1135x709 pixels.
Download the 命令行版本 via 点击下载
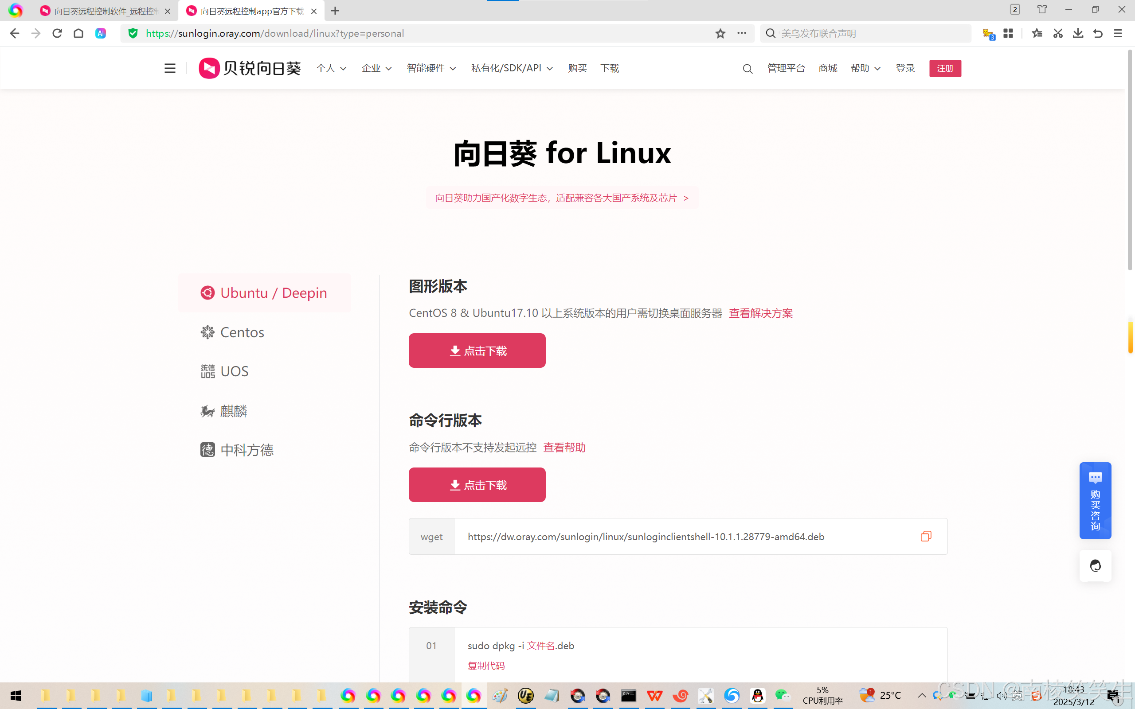click(477, 484)
